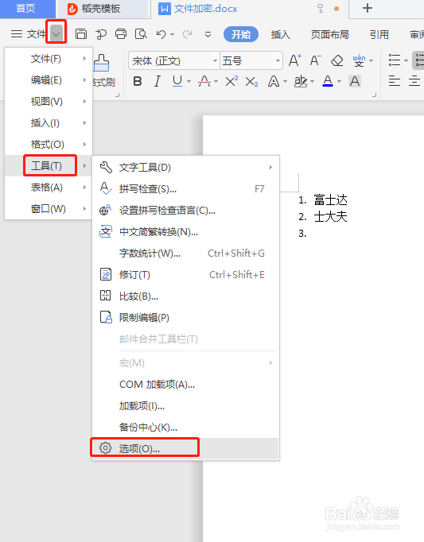Switch to the 稻壳模板 tab
The image size is (424, 542).
click(103, 9)
